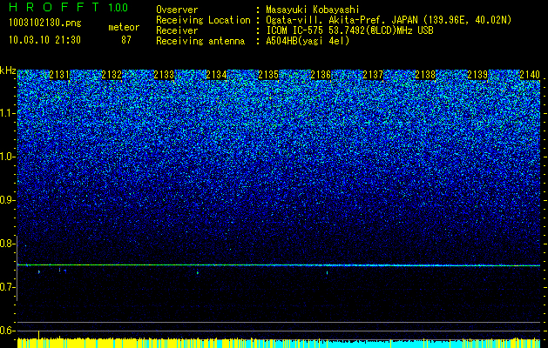Click the horizontal carrier signal line near 0.75 kHz
This screenshot has height=348, width=548.
click(279, 265)
